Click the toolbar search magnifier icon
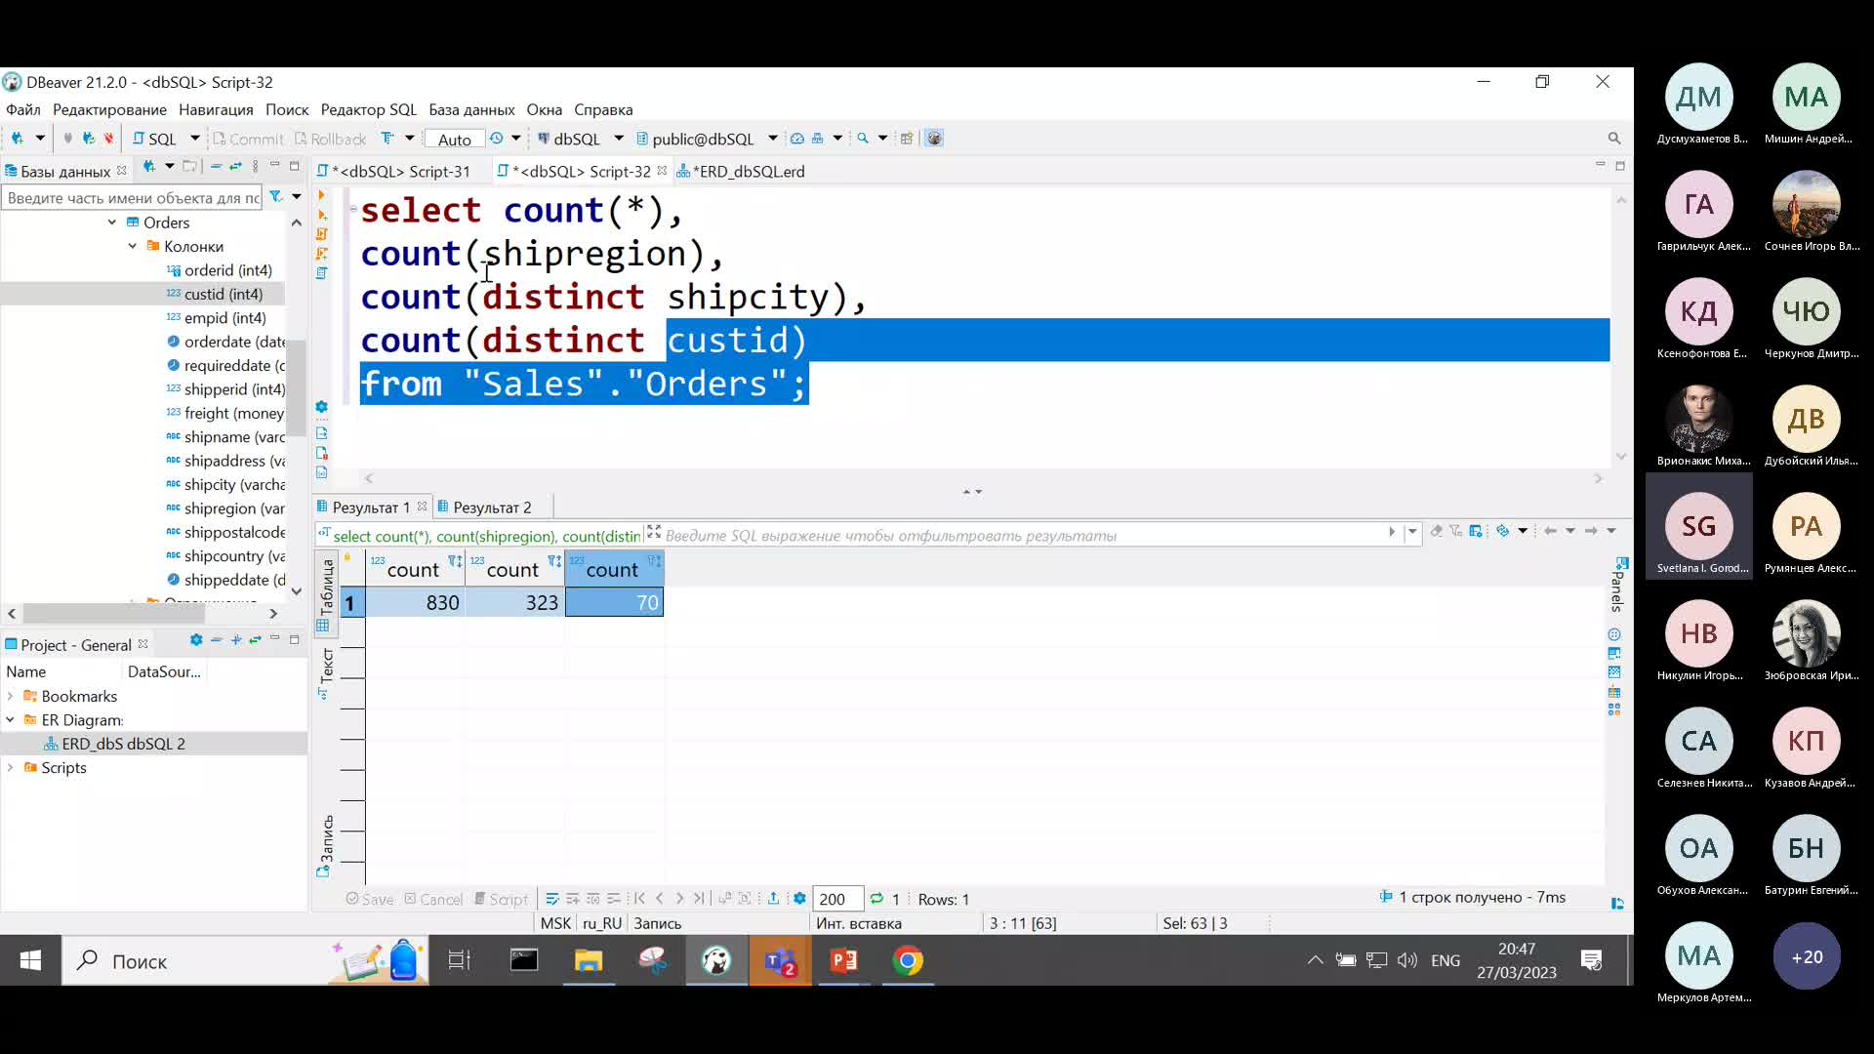This screenshot has width=1874, height=1054. click(862, 139)
